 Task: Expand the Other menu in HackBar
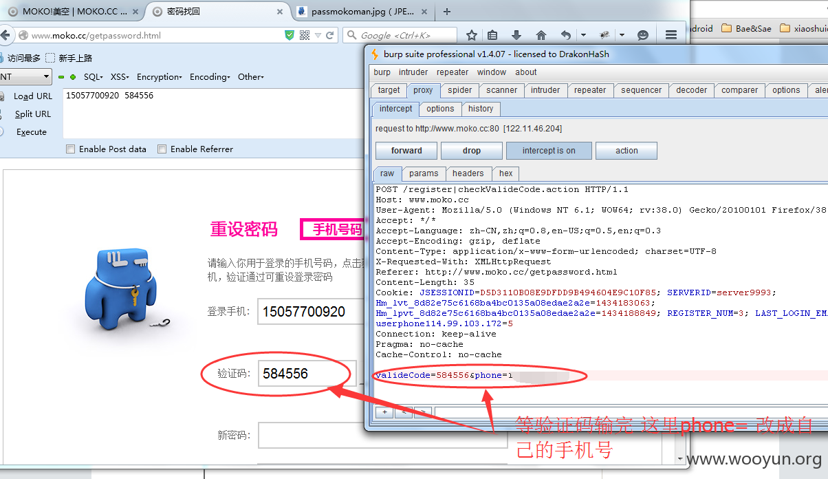[x=251, y=77]
